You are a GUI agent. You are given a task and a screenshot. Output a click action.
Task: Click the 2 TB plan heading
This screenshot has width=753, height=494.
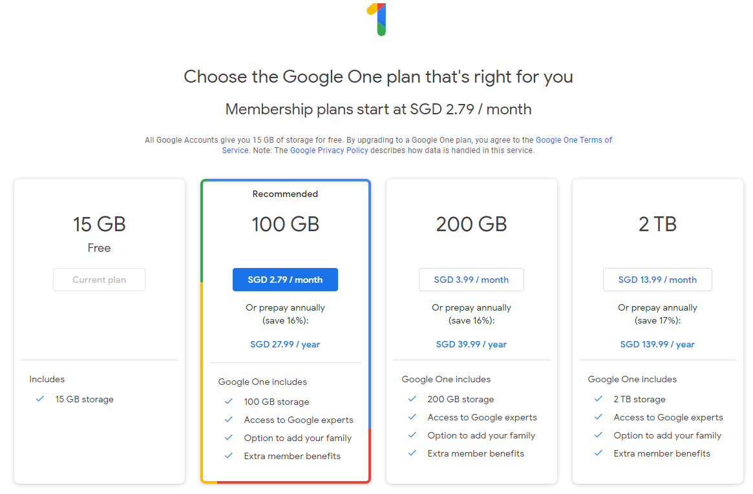(657, 224)
